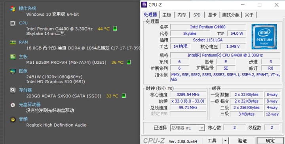This screenshot has width=285, height=144.
Task: Open the 音频 section heading in Speccy
Action: tap(23, 119)
